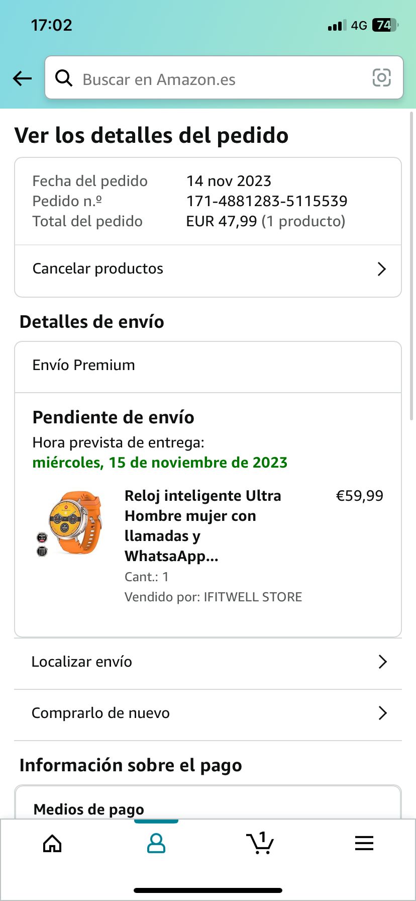The image size is (416, 901).
Task: Open the hamburger menu icon
Action: click(x=364, y=843)
